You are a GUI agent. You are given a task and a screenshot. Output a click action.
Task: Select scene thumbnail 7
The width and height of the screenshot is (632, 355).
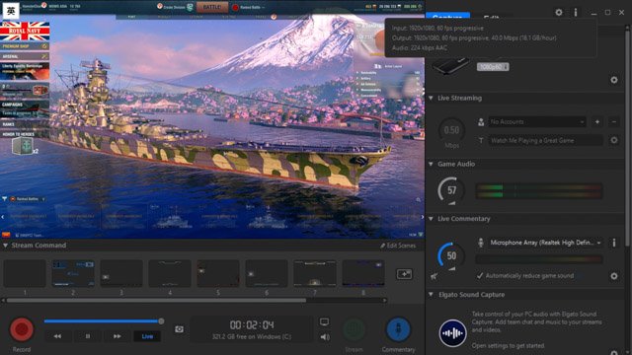315,273
